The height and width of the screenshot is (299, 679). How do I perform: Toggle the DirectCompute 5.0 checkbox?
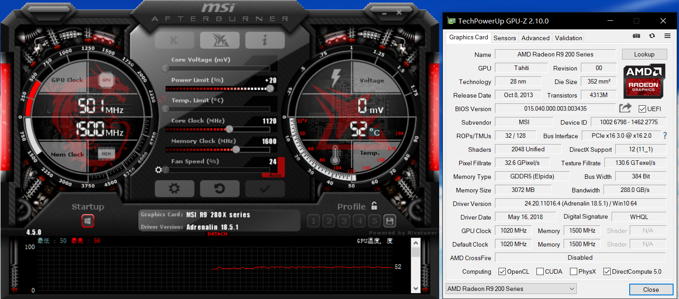[607, 271]
